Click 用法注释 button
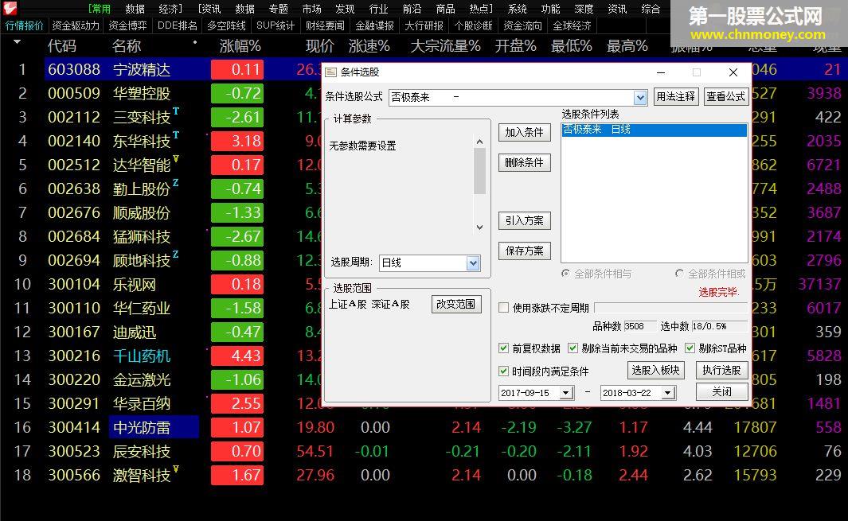 (x=675, y=97)
